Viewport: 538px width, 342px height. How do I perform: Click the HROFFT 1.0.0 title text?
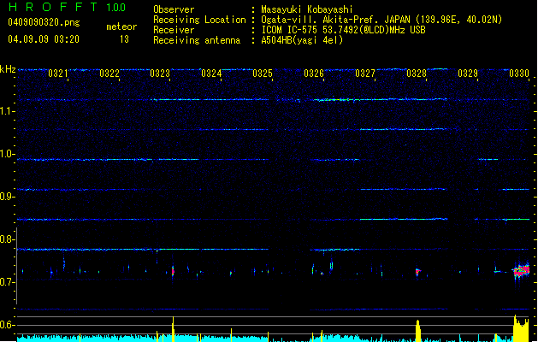click(x=68, y=7)
